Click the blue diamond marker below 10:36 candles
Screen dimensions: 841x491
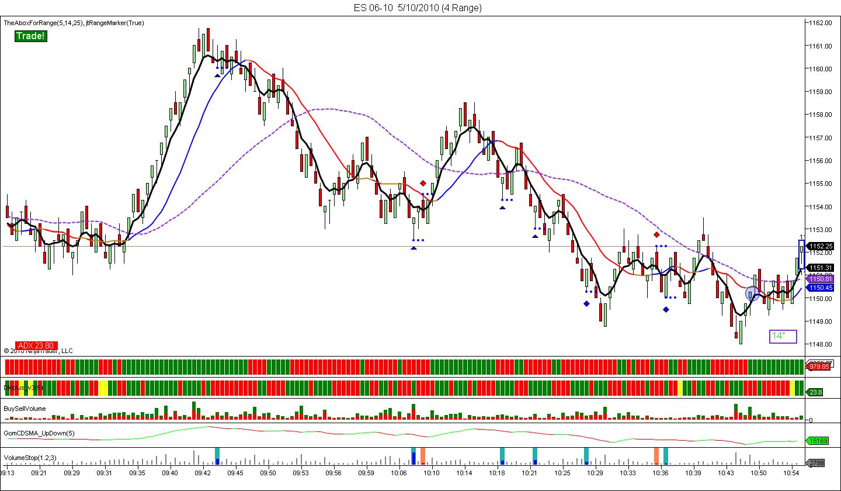(x=666, y=309)
